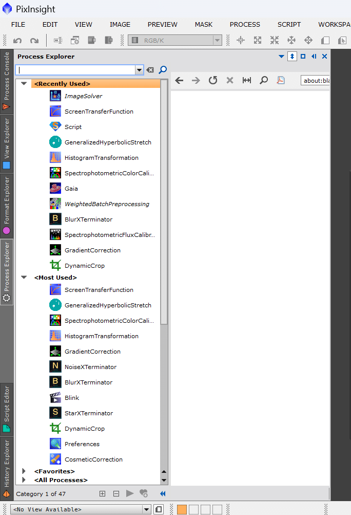Toggle Process Explorer auto-hide arrows
This screenshot has height=515, width=351.
[292, 57]
